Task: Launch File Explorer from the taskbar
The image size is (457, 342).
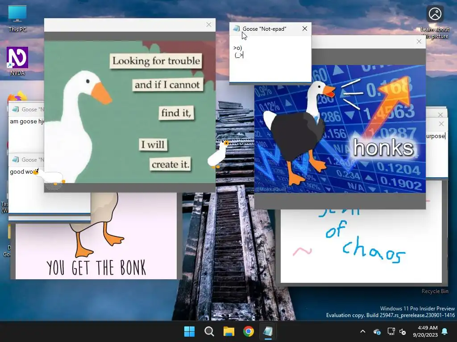Action: click(x=229, y=331)
